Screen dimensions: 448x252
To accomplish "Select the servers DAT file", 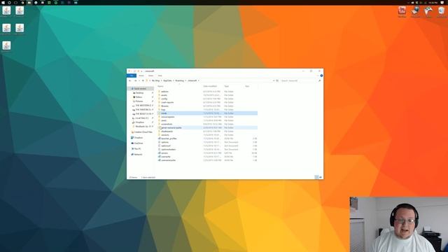I will click(x=208, y=153).
